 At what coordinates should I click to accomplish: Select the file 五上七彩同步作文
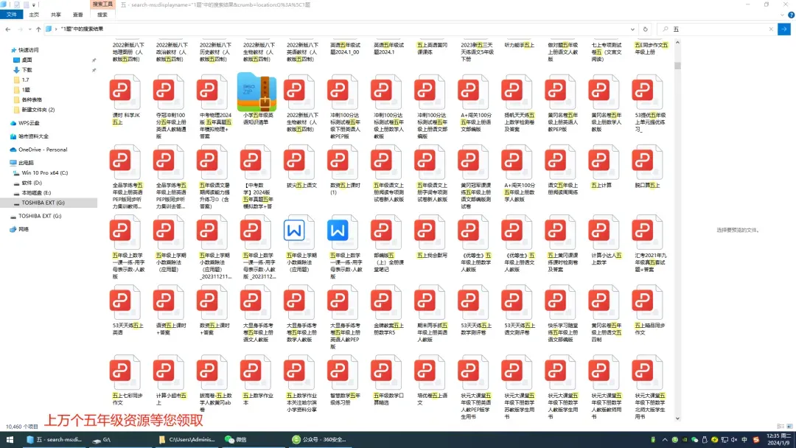coord(127,380)
